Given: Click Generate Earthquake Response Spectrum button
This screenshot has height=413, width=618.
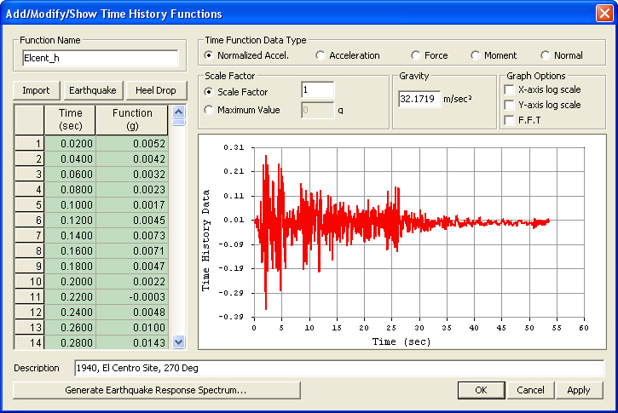Looking at the screenshot, I should (x=157, y=390).
